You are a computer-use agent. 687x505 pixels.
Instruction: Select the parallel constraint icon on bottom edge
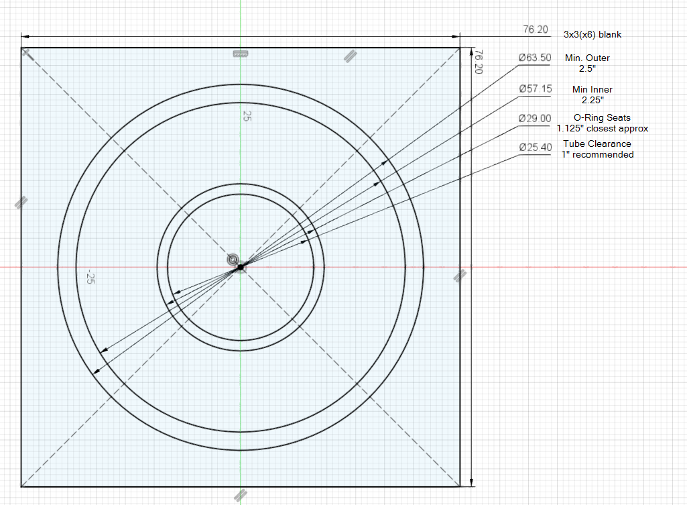click(240, 496)
